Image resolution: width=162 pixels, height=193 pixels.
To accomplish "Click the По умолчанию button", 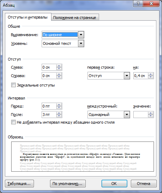I will coord(68,184).
